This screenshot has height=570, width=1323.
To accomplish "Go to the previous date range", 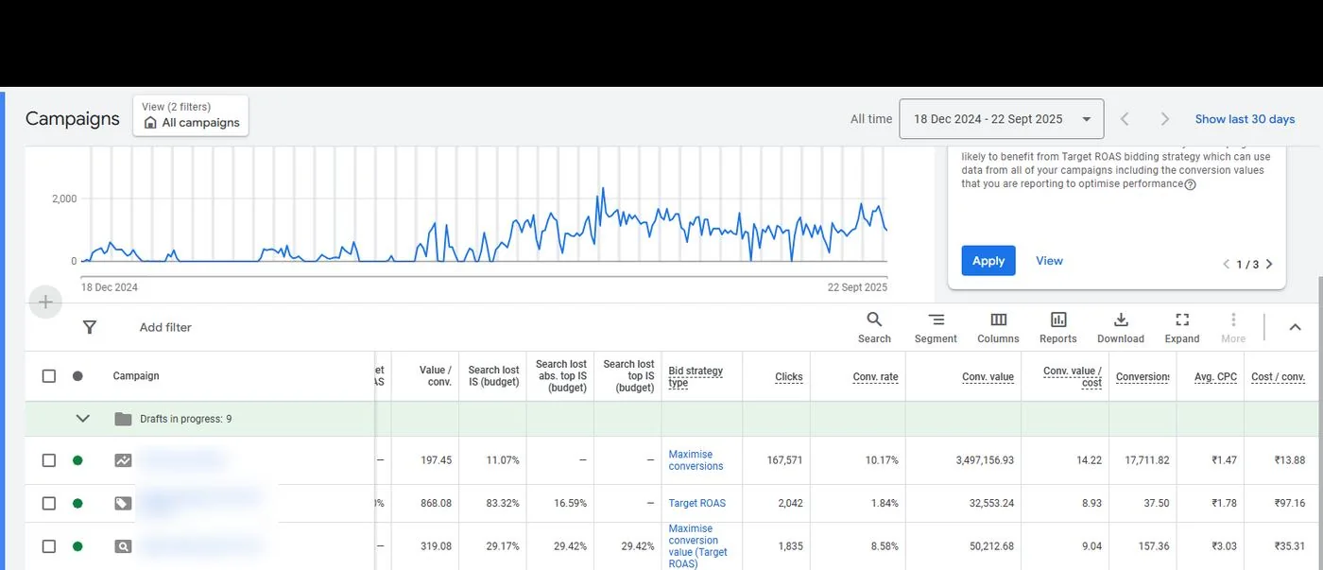I will pos(1125,119).
